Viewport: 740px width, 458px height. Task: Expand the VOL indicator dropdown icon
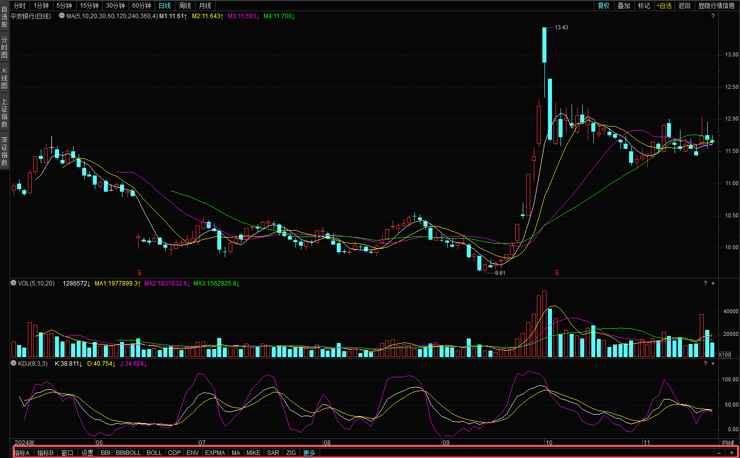coord(14,283)
